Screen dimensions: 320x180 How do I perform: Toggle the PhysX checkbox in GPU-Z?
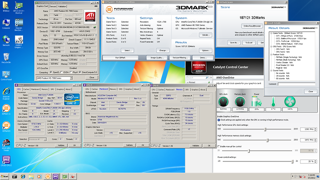(x=71, y=72)
